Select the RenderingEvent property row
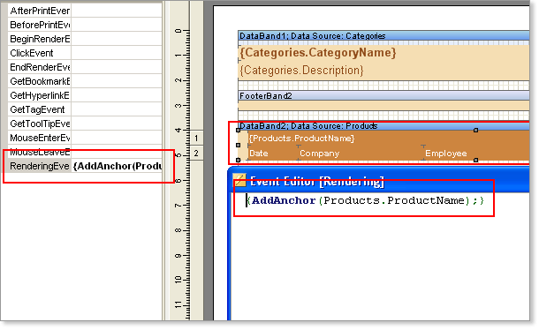539x330 pixels. (85, 166)
